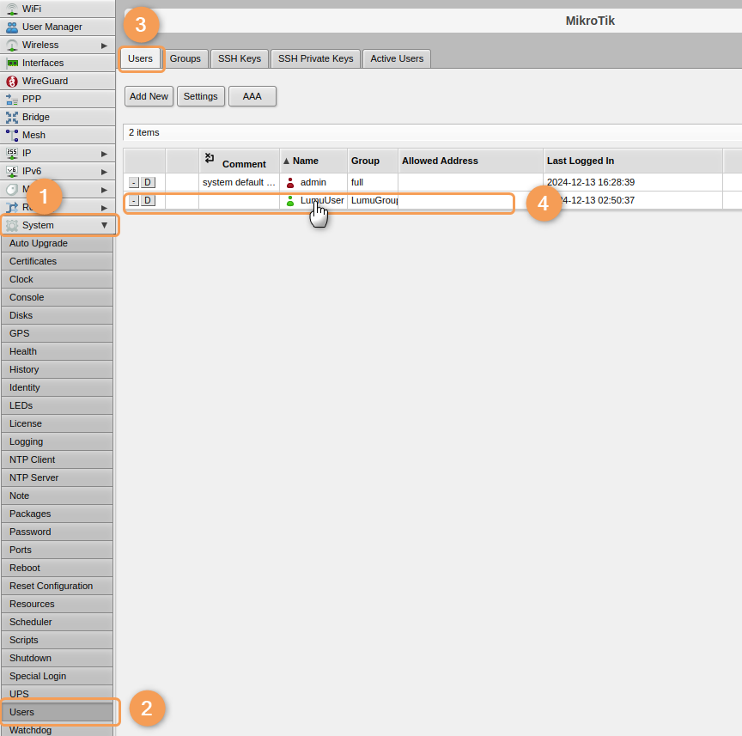Click the comment icon in column header
The image size is (742, 736).
coord(210,158)
